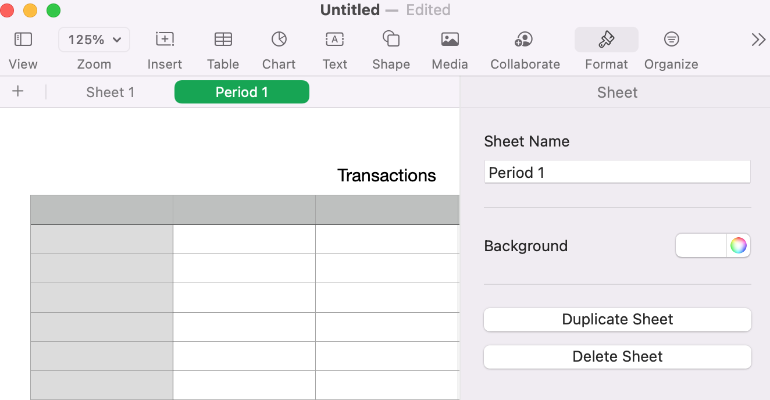Click the Delete Sheet button

point(617,357)
